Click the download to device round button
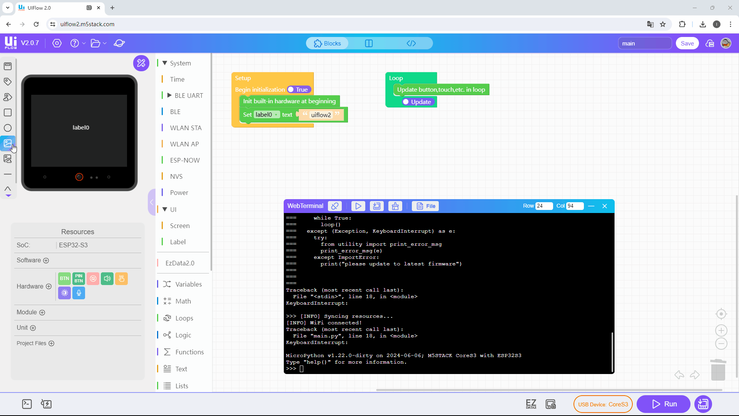The image size is (739, 416). pyautogui.click(x=703, y=404)
